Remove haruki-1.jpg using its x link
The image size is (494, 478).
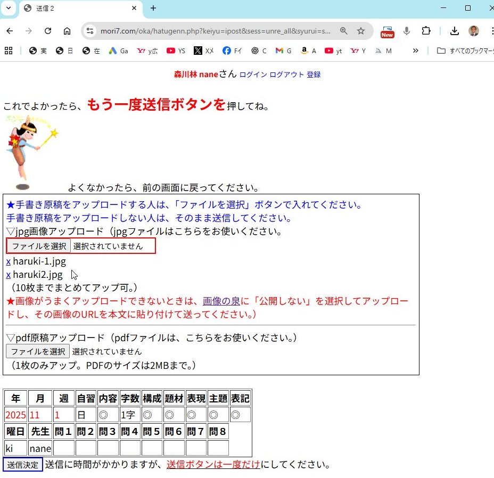pyautogui.click(x=9, y=261)
